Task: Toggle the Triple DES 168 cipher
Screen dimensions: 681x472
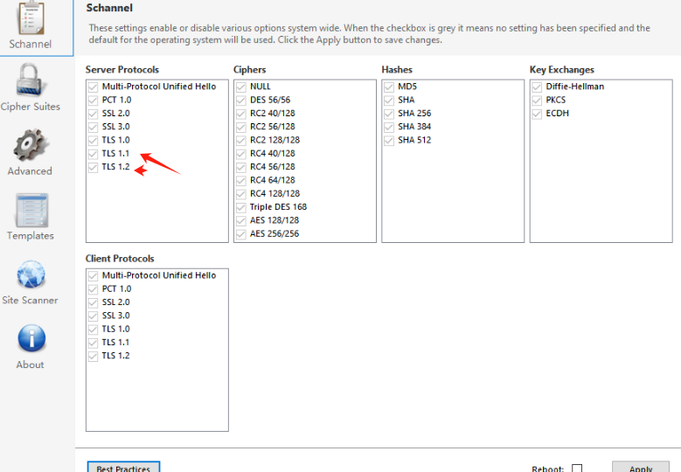Action: [241, 207]
